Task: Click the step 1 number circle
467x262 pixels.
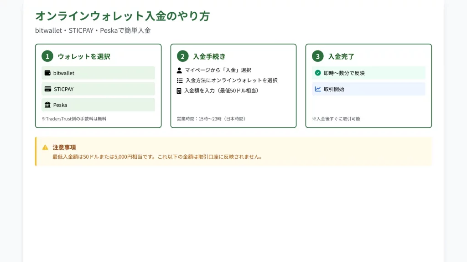Action: tap(47, 56)
